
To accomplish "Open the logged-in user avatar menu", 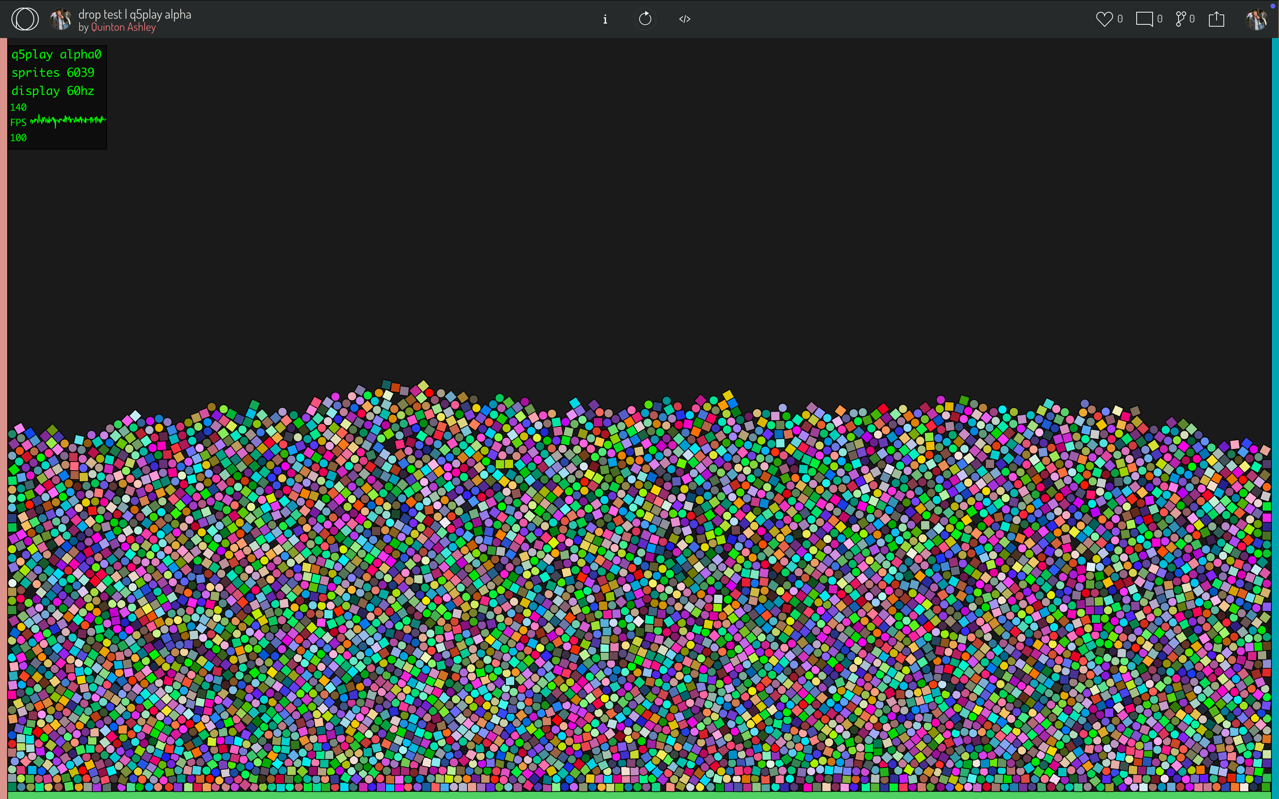I will [1256, 19].
